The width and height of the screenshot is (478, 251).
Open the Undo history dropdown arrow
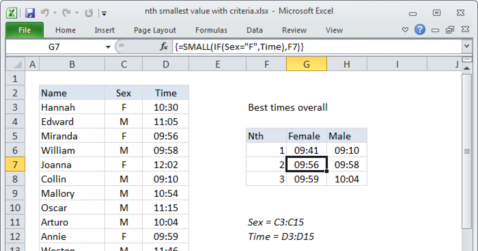[x=54, y=13]
